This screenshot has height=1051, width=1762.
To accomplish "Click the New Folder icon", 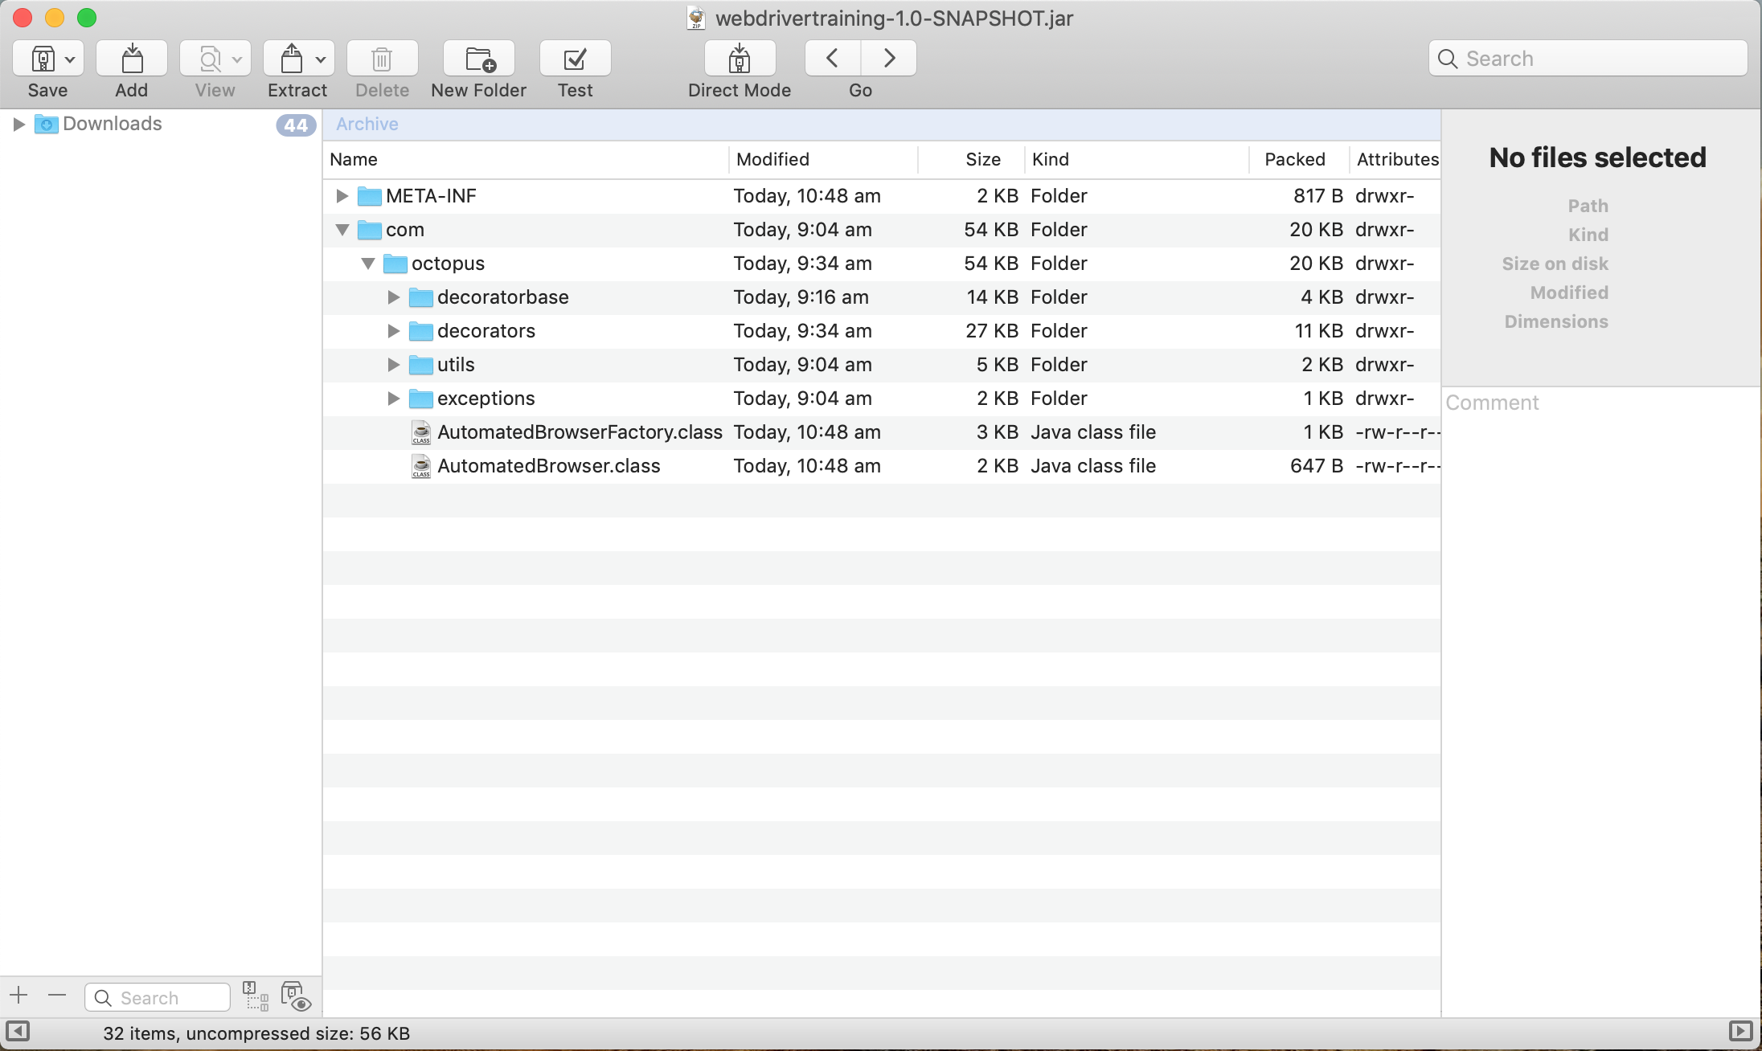I will (x=479, y=59).
